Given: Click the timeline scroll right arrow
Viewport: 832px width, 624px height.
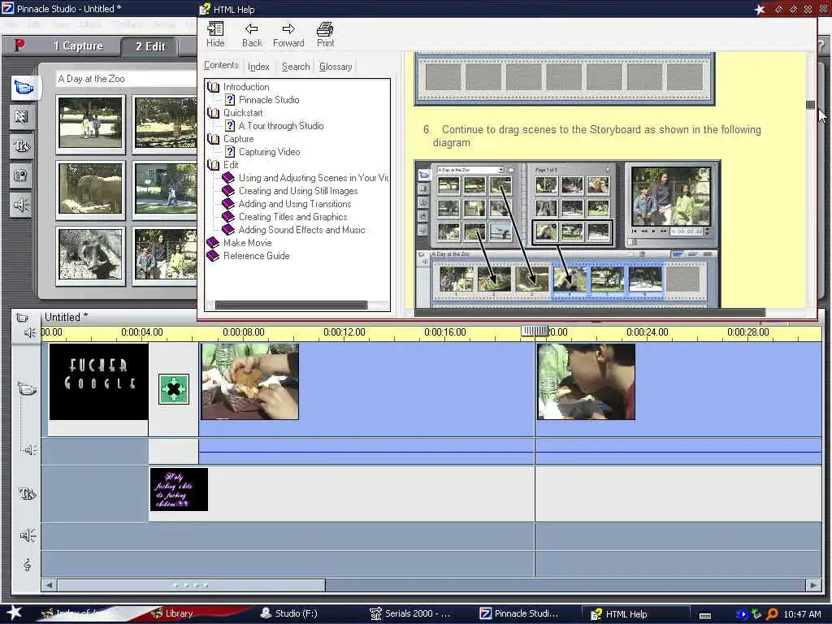Looking at the screenshot, I should (x=813, y=585).
